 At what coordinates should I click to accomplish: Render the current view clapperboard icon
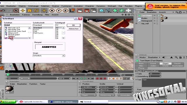[80, 10]
